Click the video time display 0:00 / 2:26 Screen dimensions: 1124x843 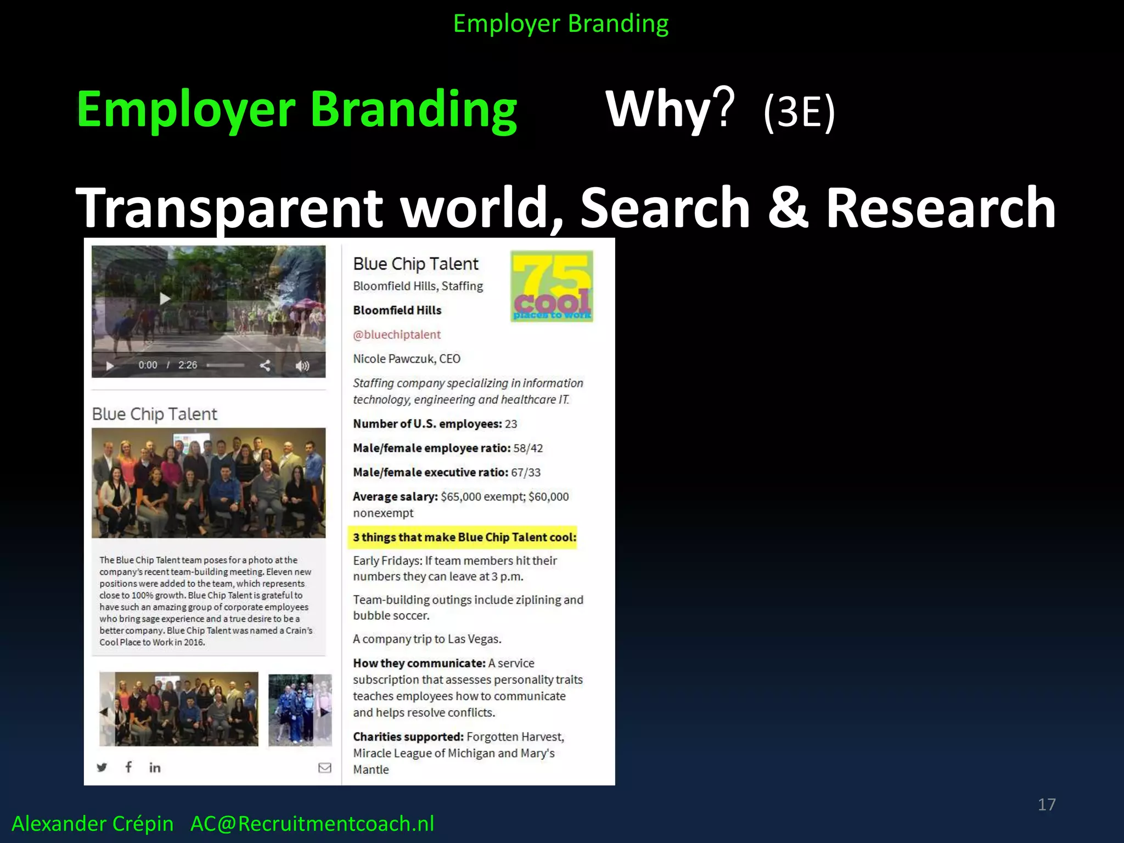[x=167, y=366]
